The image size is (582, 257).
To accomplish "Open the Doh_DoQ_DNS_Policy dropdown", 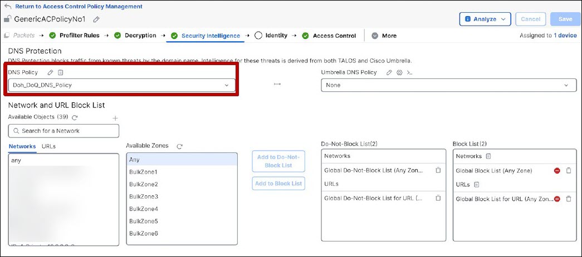I will [x=122, y=85].
